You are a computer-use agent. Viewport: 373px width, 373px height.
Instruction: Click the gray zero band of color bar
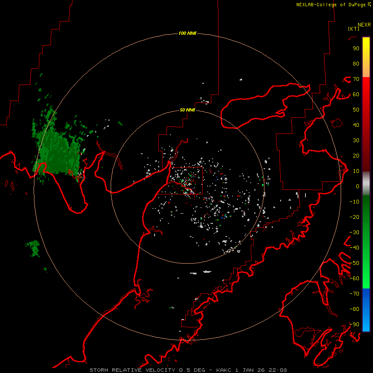[366, 184]
